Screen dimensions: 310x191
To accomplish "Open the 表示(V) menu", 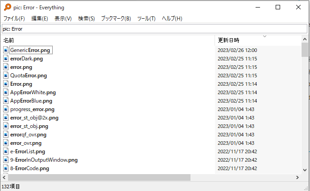I will [x=63, y=19].
